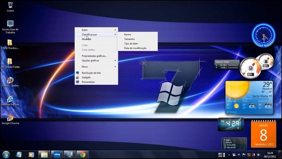Expand the Classificar por submenu arrow

point(115,34)
